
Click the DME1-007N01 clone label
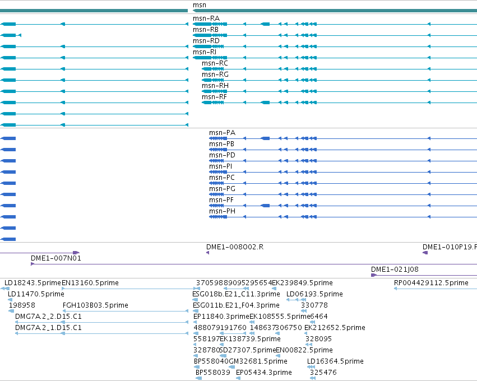[x=56, y=258]
